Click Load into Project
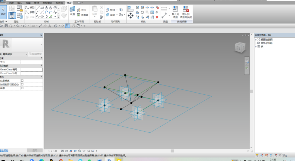The image size is (295, 161). [175, 12]
